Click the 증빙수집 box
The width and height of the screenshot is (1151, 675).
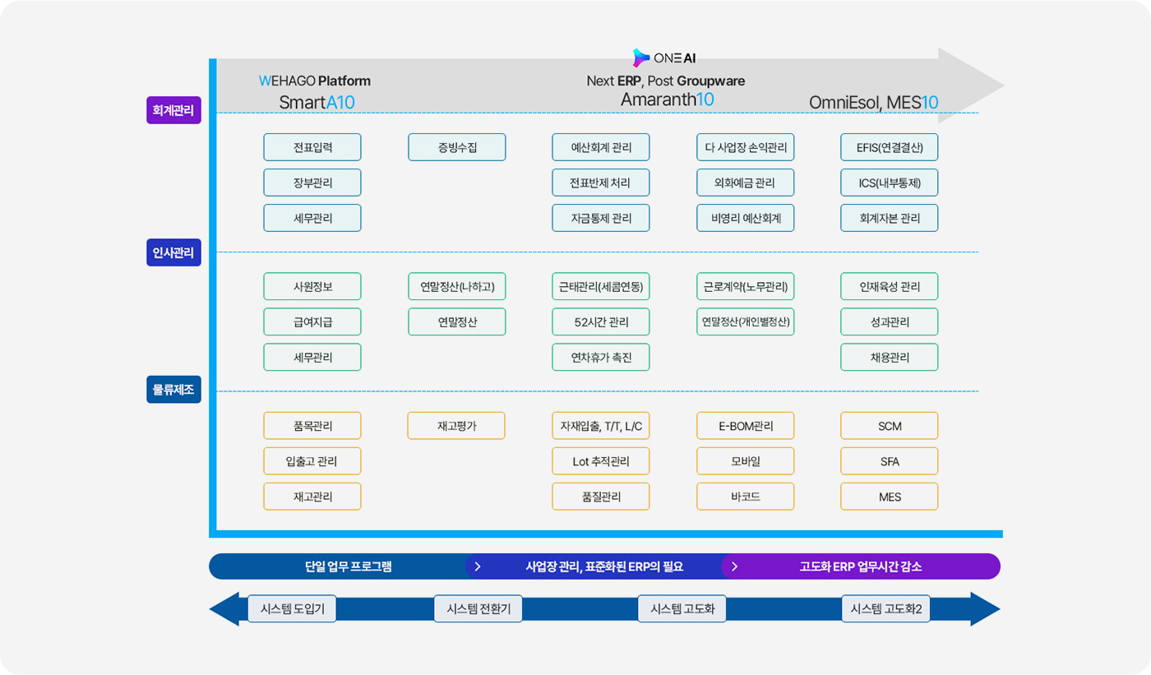[x=457, y=147]
